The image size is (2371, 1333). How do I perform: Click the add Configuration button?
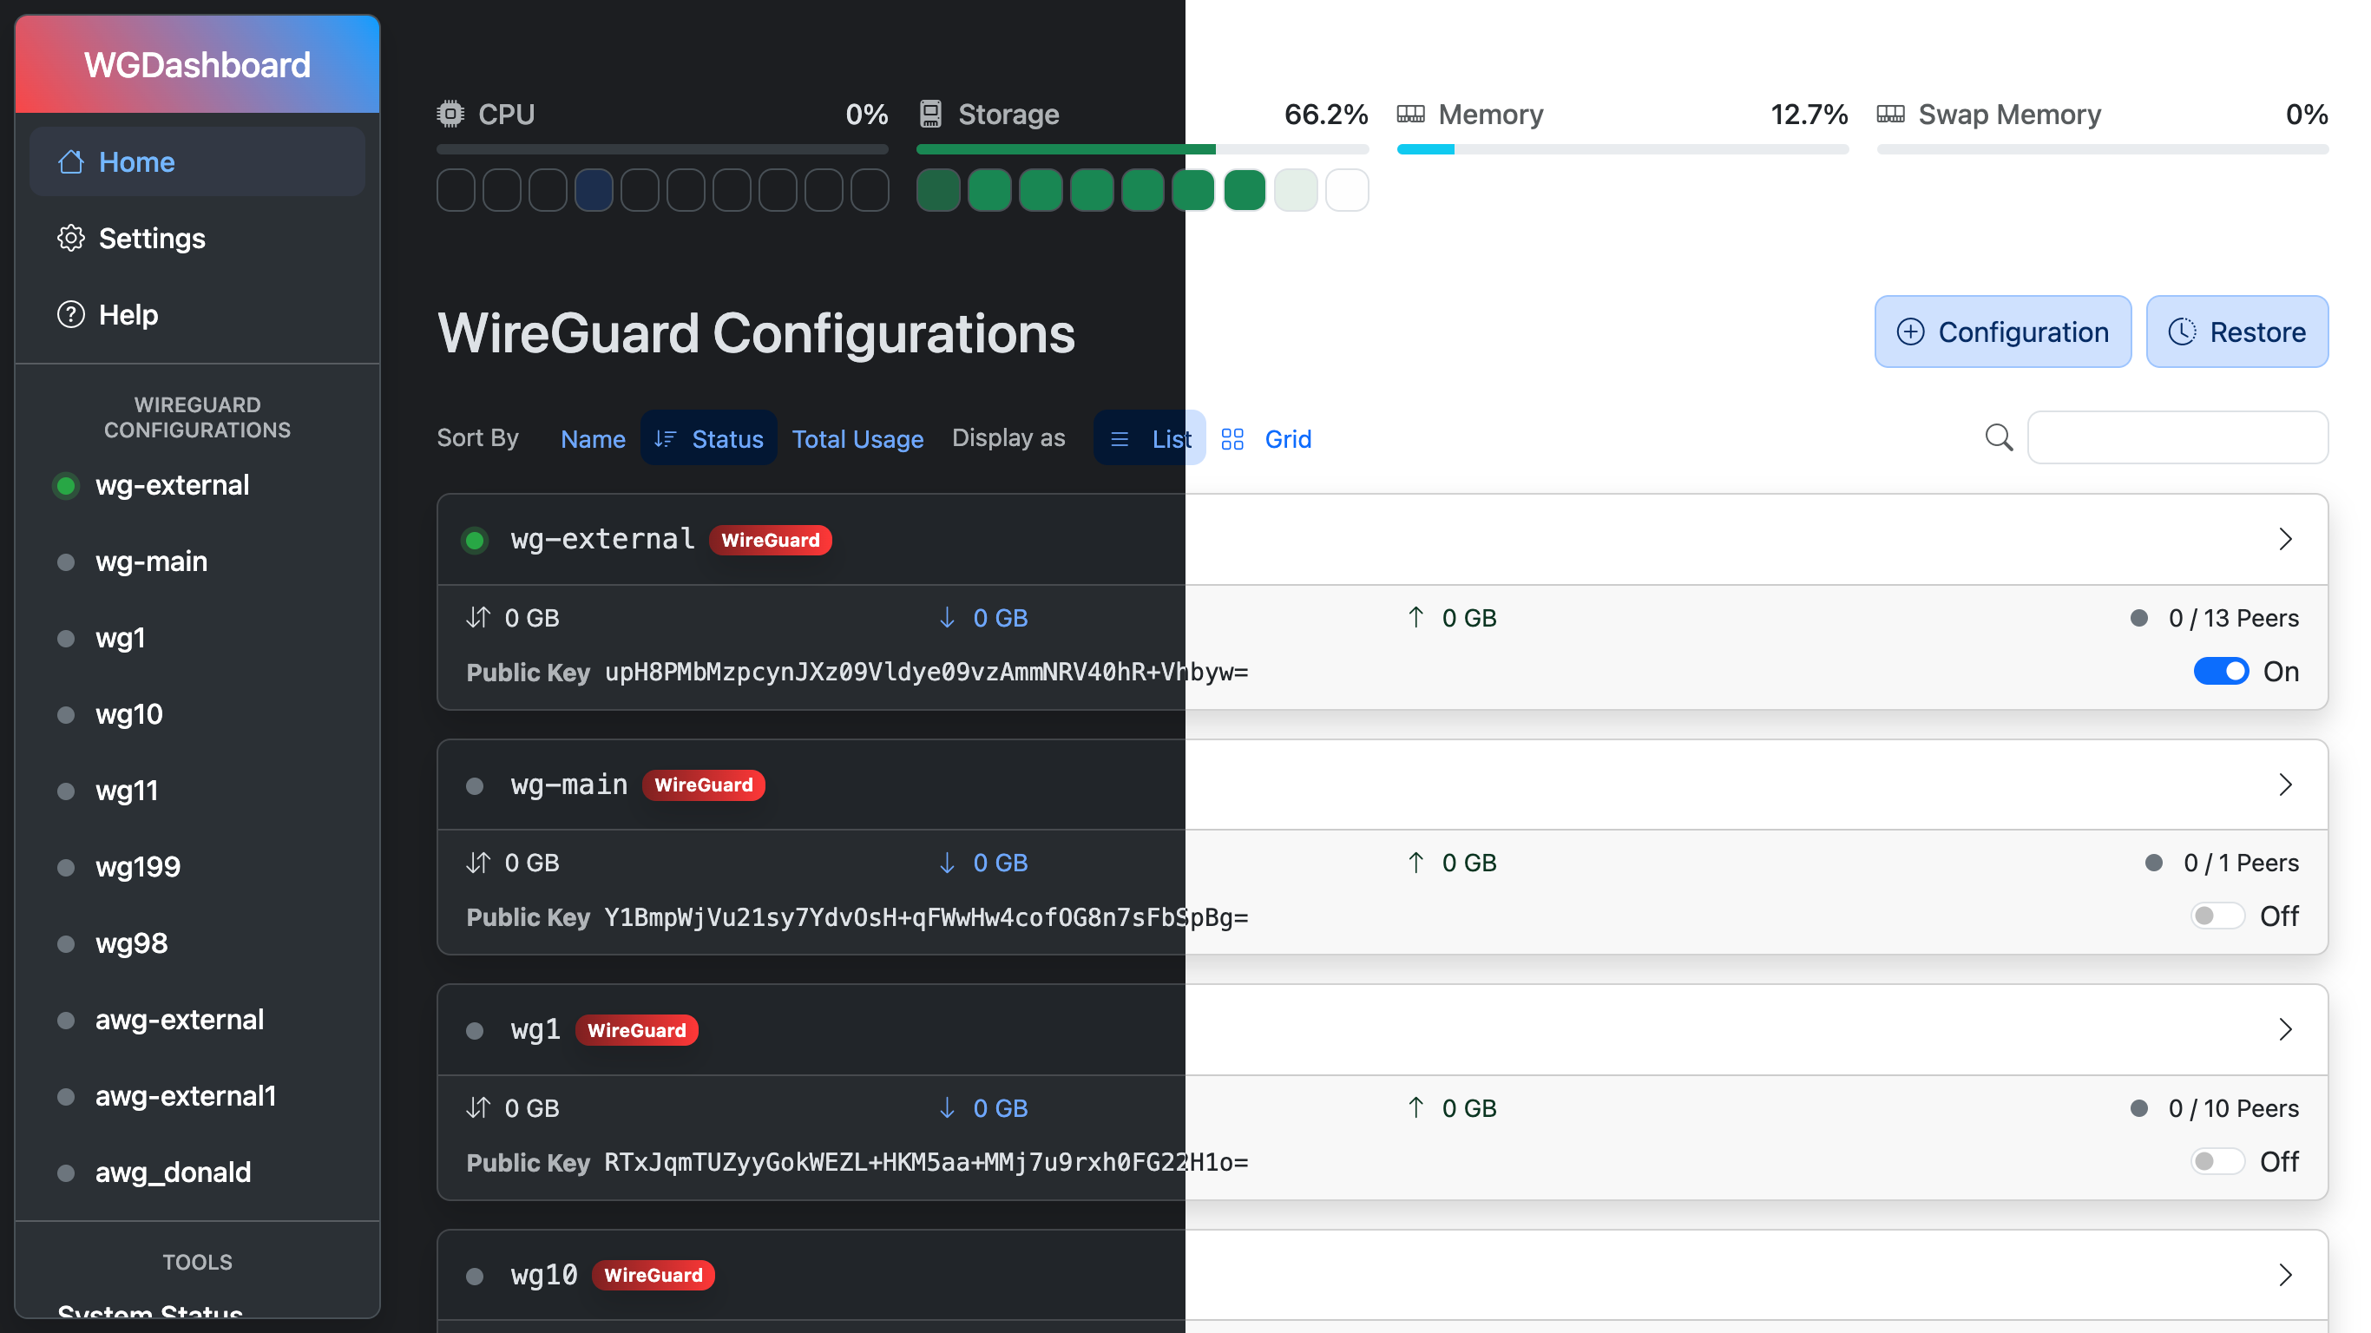click(x=2002, y=332)
